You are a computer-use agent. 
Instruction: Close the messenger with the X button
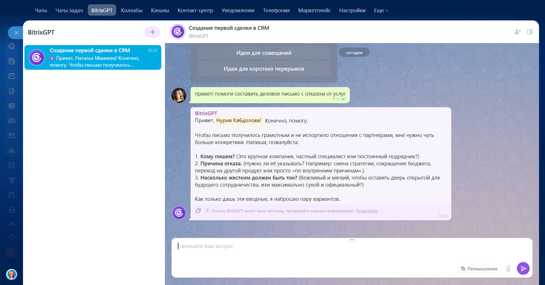click(x=15, y=33)
